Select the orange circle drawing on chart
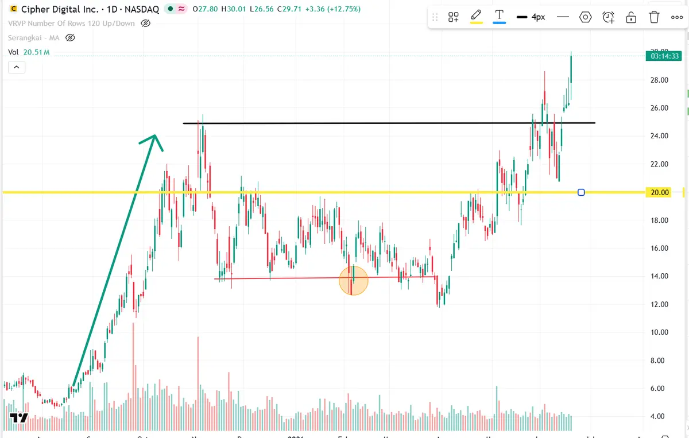This screenshot has width=689, height=438. (354, 281)
